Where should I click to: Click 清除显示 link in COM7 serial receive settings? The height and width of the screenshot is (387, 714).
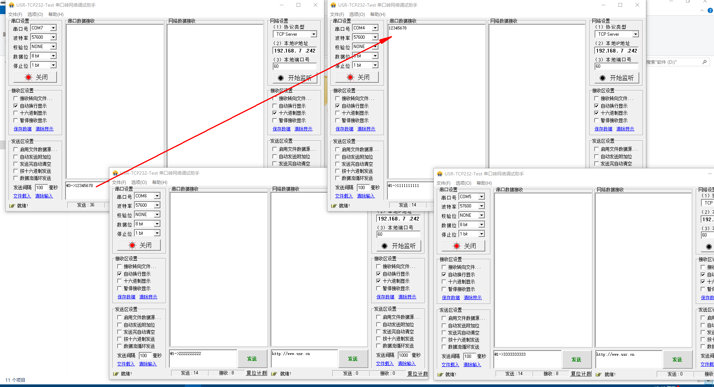point(44,129)
